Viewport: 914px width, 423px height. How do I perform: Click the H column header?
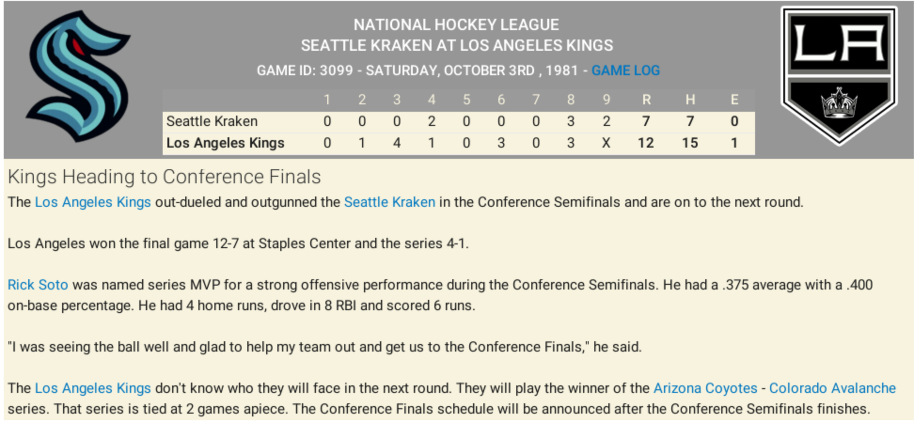[690, 100]
